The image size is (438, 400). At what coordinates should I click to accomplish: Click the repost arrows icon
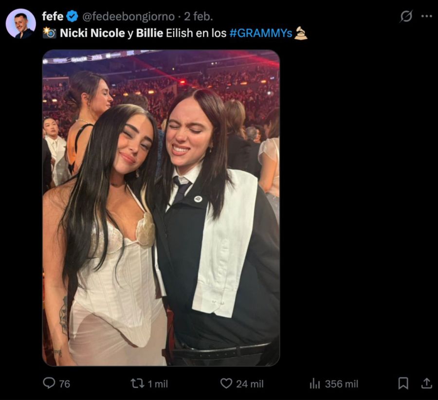(x=137, y=384)
